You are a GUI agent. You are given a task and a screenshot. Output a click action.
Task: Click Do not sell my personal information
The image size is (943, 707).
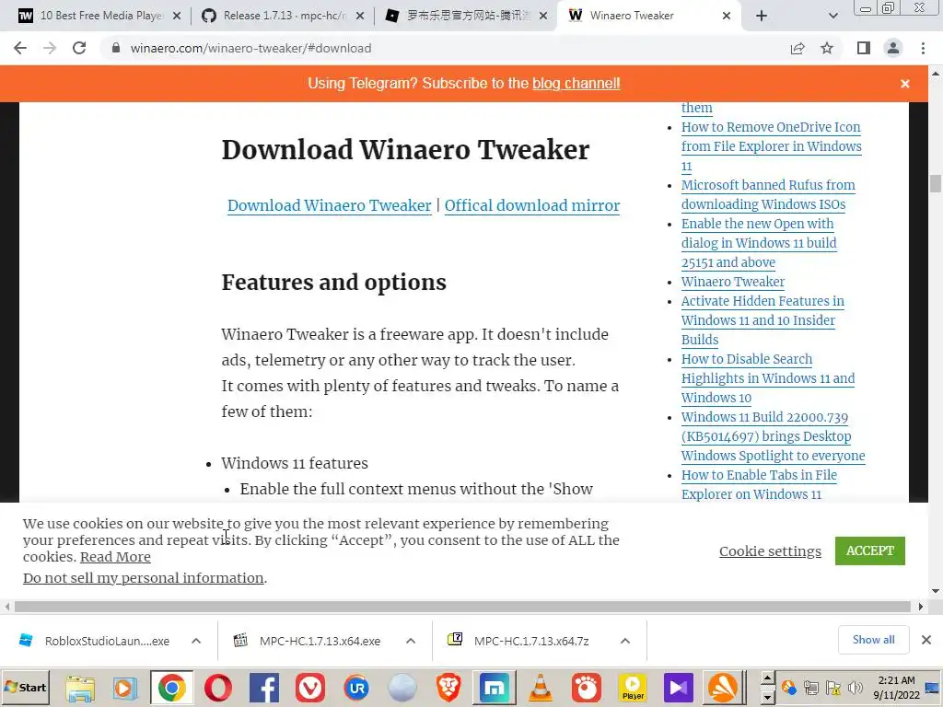[143, 578]
